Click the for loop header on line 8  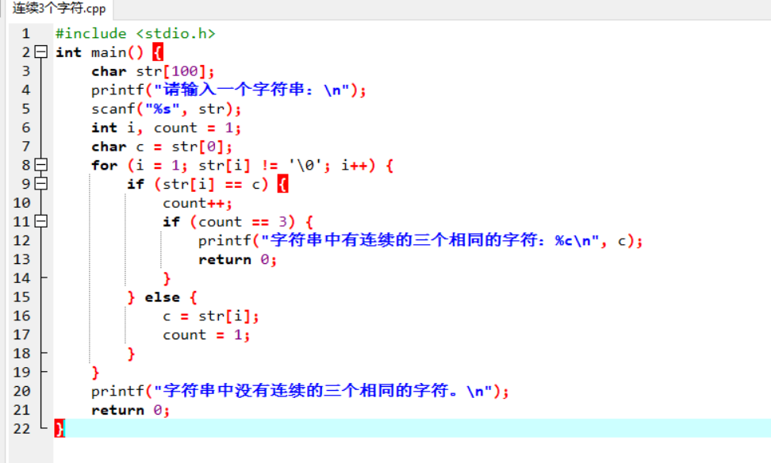click(x=243, y=165)
